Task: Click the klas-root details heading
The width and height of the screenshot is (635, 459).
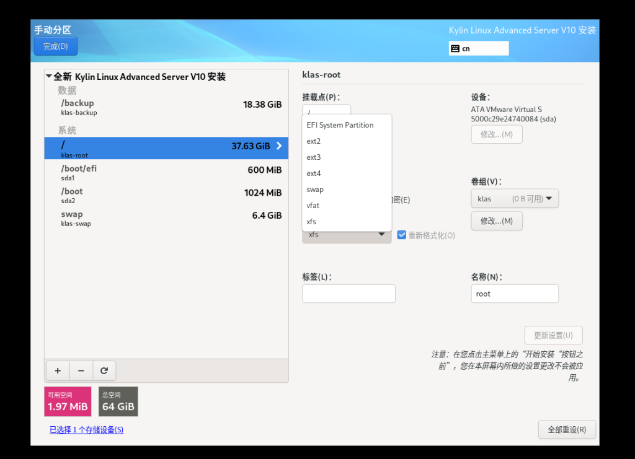Action: tap(322, 75)
